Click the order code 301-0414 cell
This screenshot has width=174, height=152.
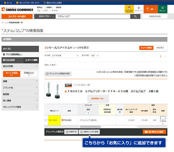55,120
